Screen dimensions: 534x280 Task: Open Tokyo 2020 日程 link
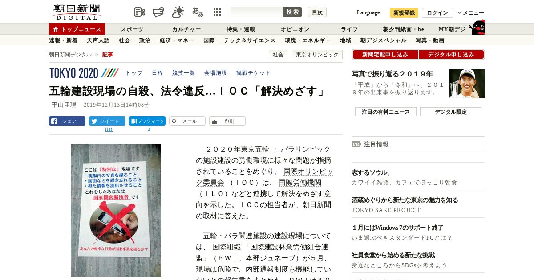click(157, 73)
